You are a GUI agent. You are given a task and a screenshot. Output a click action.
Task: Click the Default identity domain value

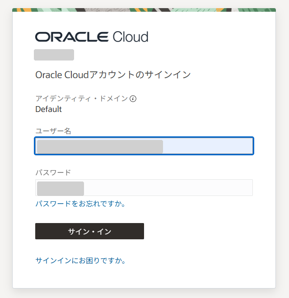coord(48,109)
